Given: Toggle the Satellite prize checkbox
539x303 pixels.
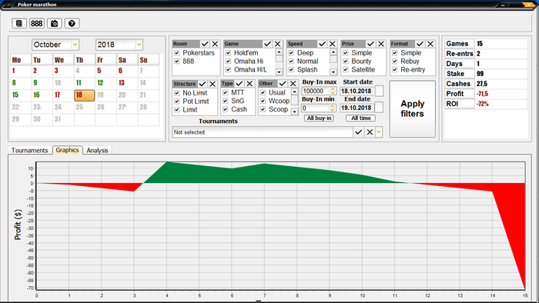Looking at the screenshot, I should pyautogui.click(x=346, y=70).
